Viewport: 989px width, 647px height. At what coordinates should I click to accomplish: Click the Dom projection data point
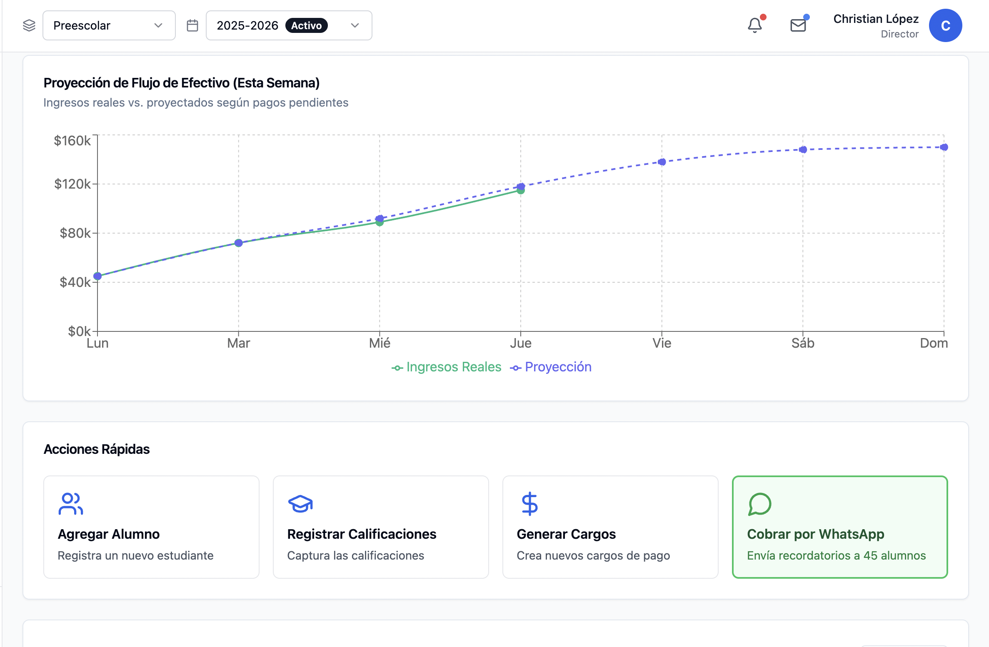[944, 147]
